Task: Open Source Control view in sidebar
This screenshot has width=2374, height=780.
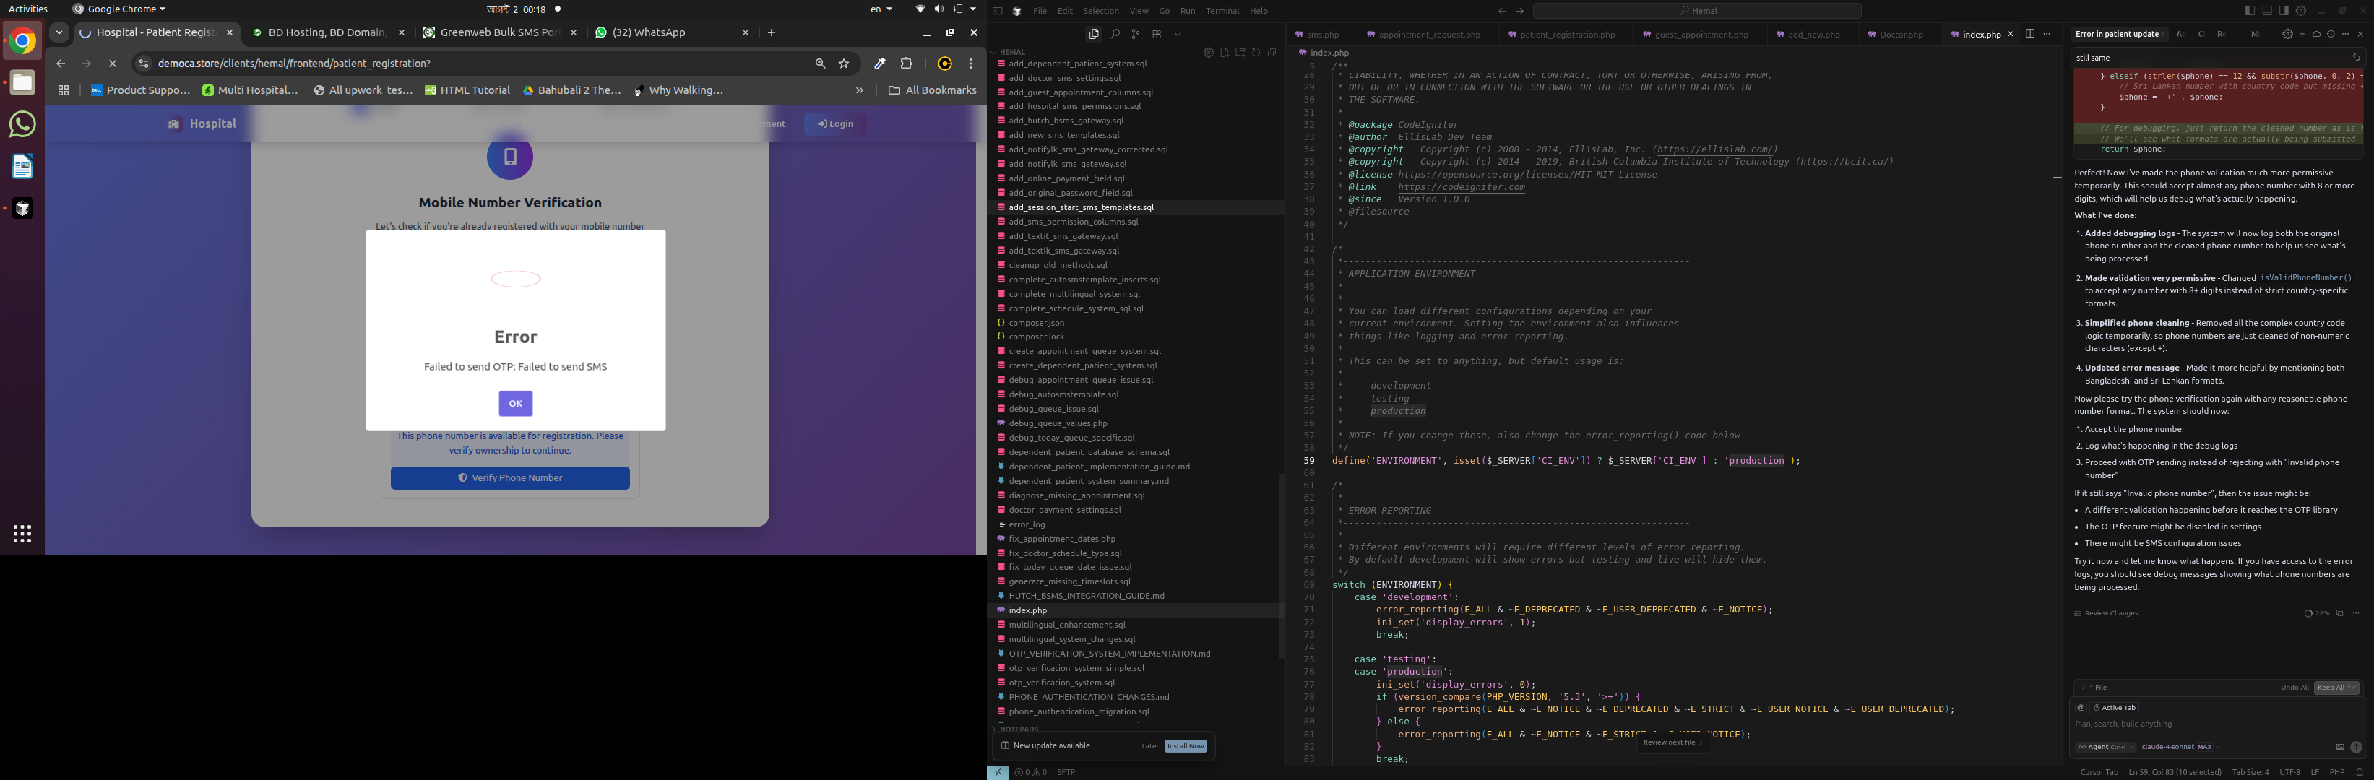Action: (1136, 34)
